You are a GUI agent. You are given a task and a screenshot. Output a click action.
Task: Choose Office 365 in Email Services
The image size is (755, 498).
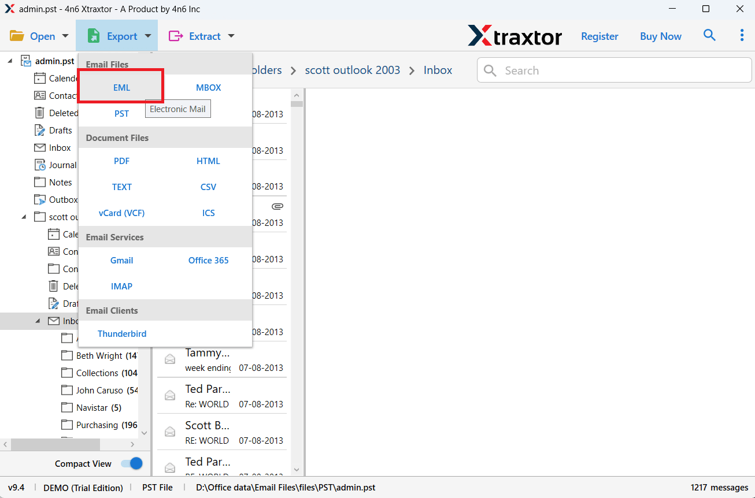click(x=208, y=261)
